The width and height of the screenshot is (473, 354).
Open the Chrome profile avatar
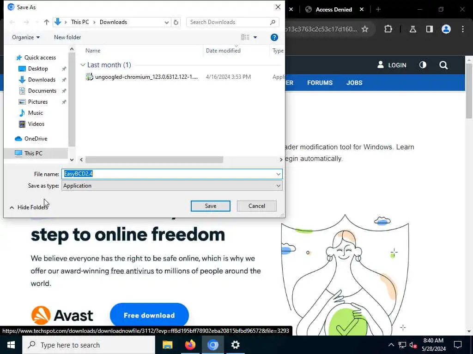click(446, 29)
